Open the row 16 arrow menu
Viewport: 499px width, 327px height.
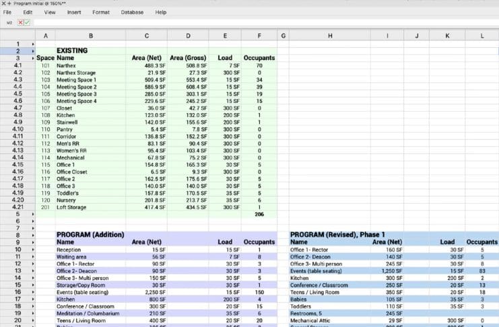33,292
